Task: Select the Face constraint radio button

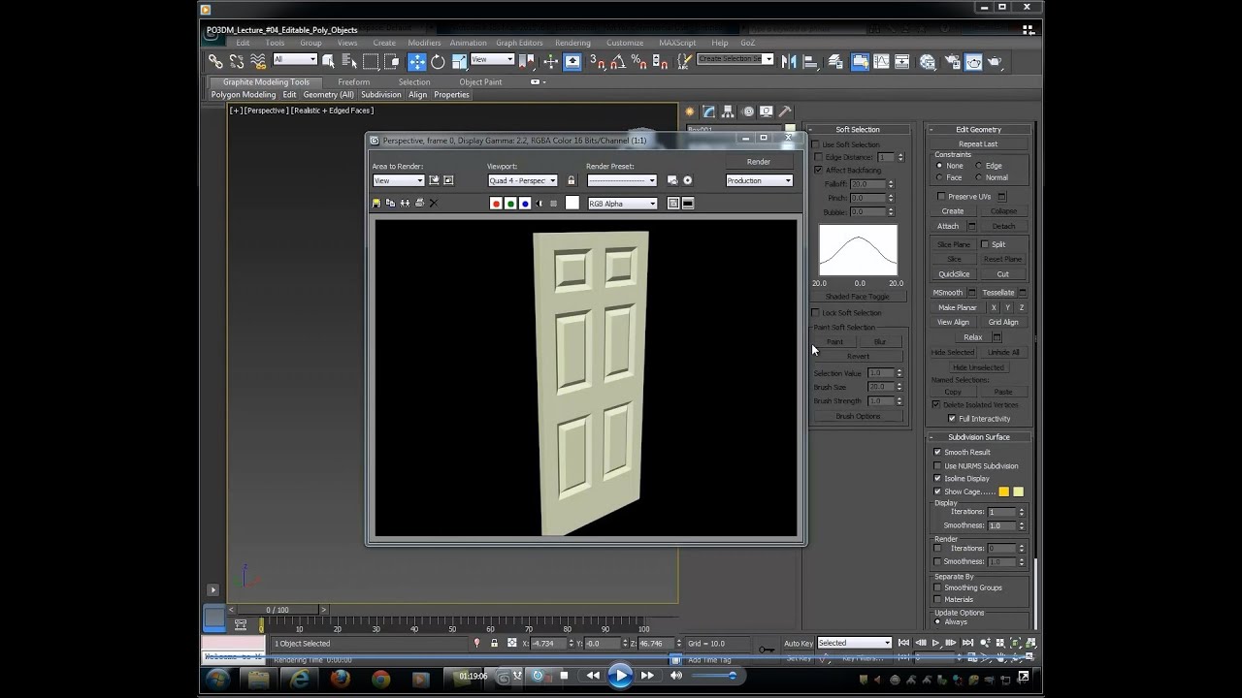Action: (x=940, y=177)
